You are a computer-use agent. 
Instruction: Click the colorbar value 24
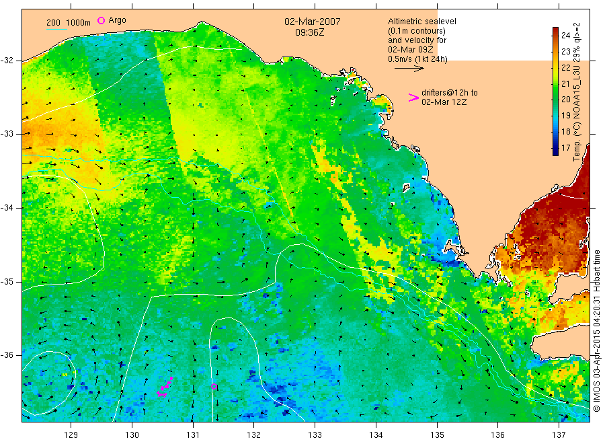pyautogui.click(x=565, y=36)
